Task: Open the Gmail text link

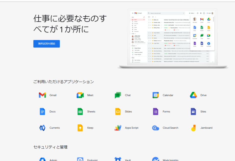Action: (x=53, y=95)
